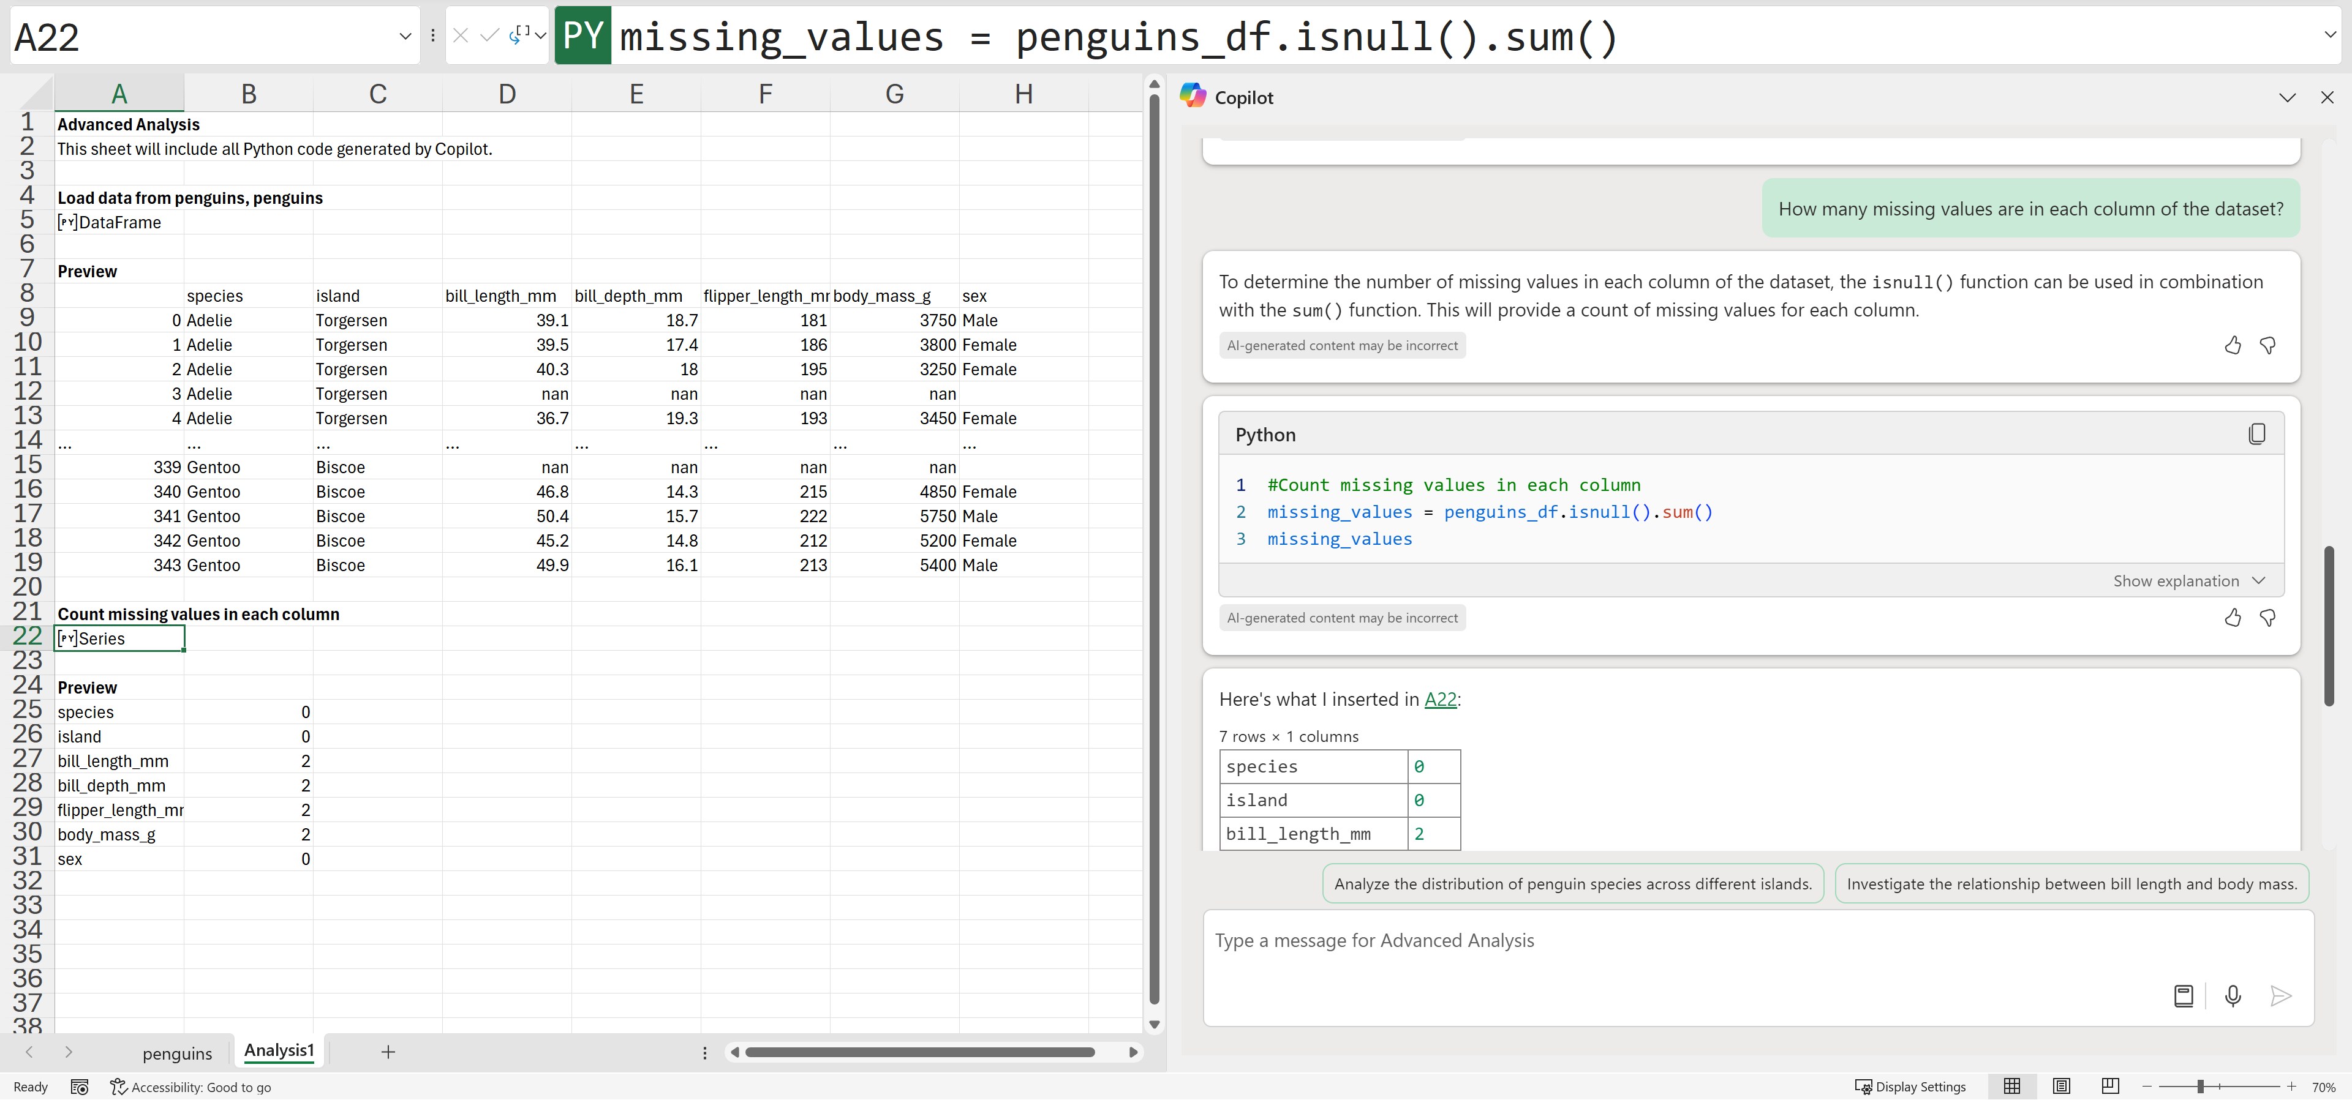Select the Analysis1 sheet tab
The image size is (2352, 1100).
coord(279,1050)
